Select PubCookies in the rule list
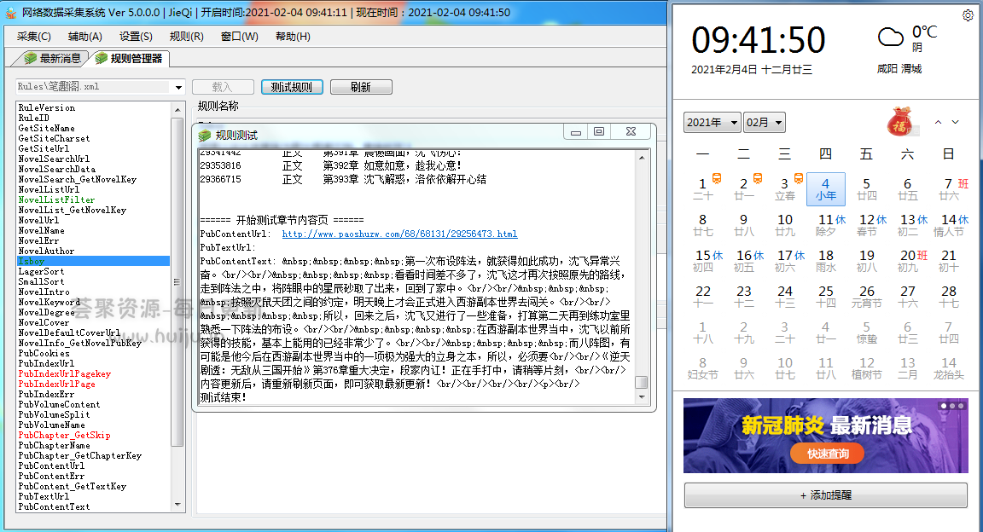The height and width of the screenshot is (532, 983). (44, 354)
